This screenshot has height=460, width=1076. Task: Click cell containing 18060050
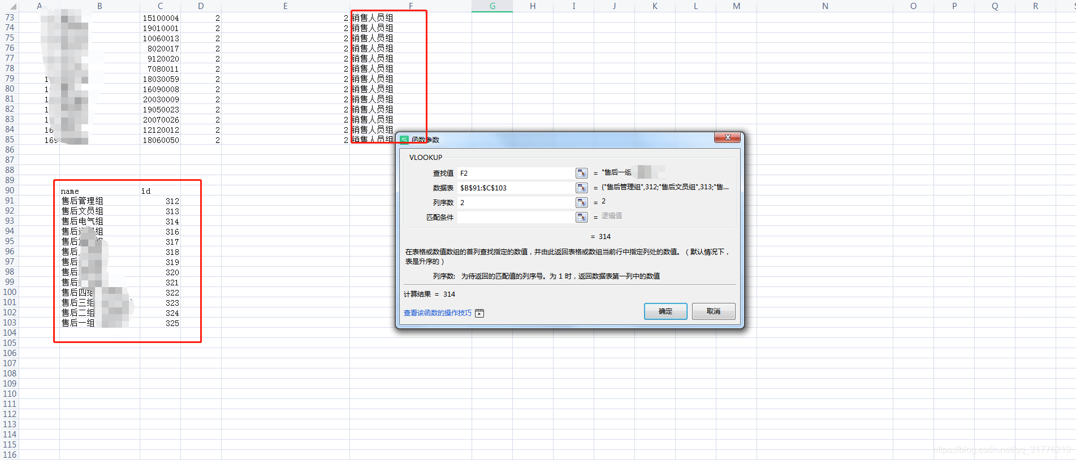[x=160, y=140]
